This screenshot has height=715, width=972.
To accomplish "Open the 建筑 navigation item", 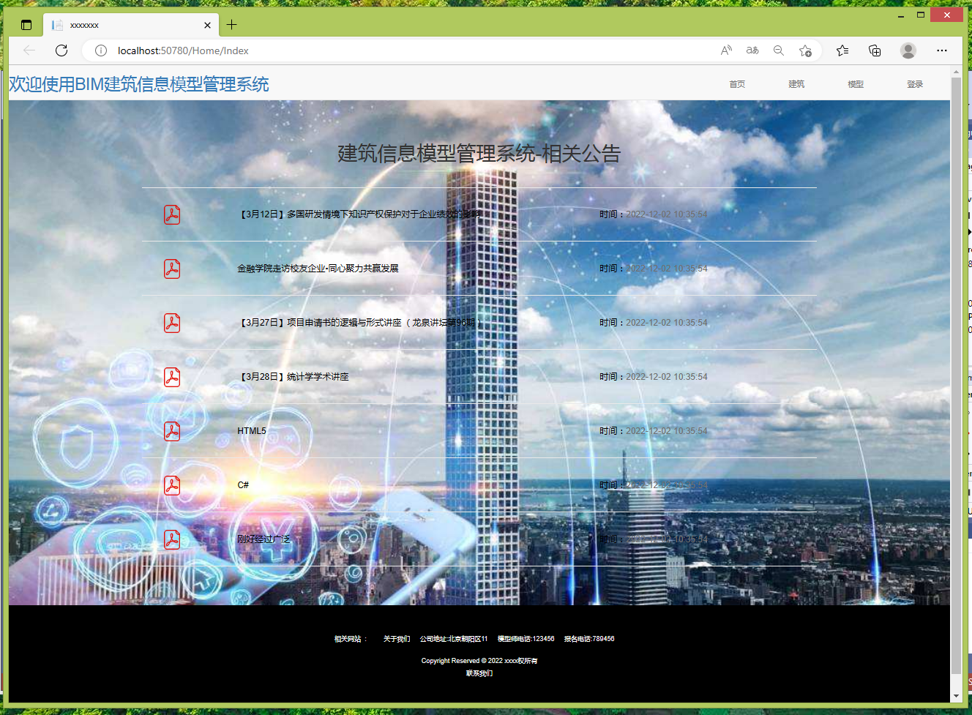I will click(796, 84).
